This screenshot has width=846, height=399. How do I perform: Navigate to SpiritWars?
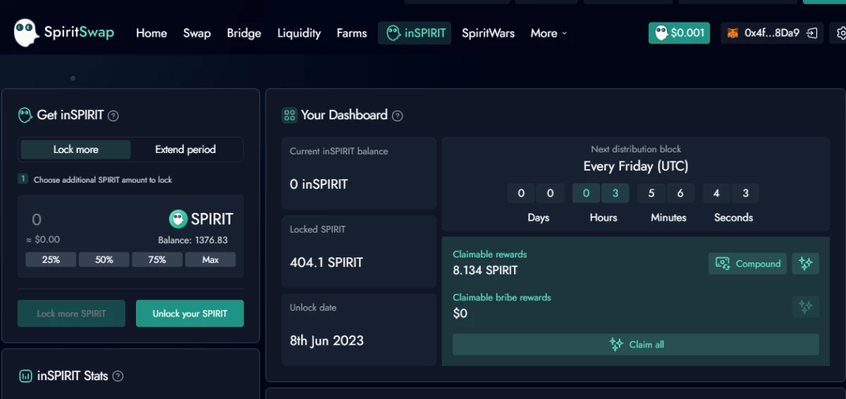pyautogui.click(x=488, y=33)
